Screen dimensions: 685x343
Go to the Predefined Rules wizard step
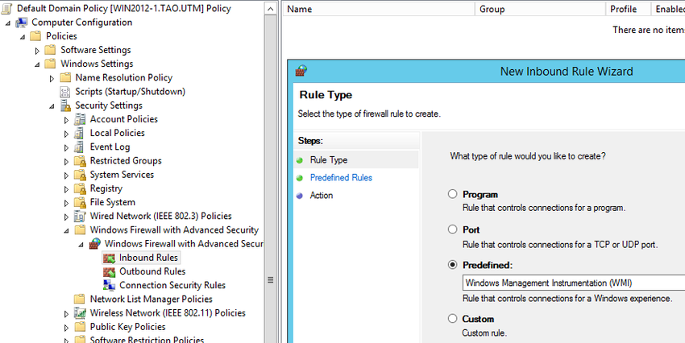click(341, 178)
